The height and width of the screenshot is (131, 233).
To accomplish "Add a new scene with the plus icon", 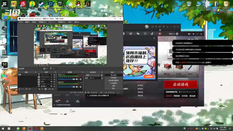I will pos(20,89).
